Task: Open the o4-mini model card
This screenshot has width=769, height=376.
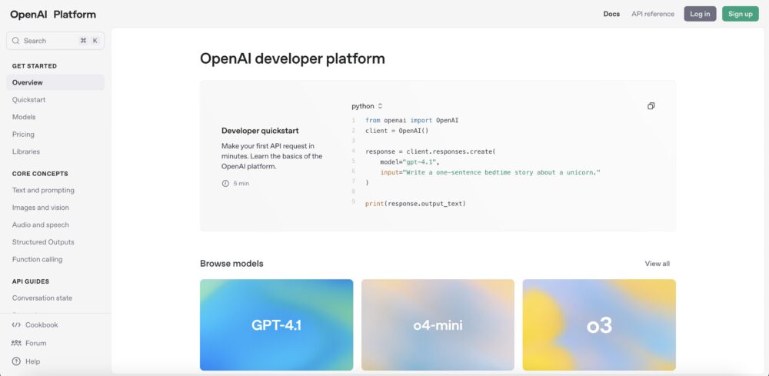Action: (x=438, y=325)
